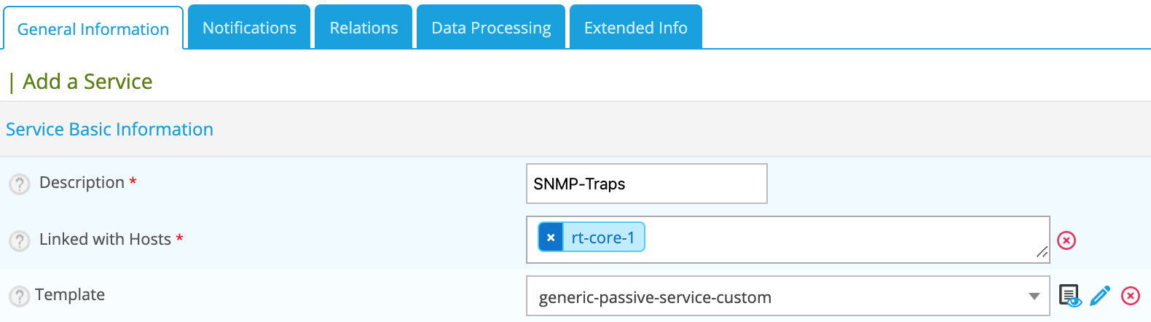View the selected template details
Image resolution: width=1151 pixels, height=322 pixels.
(x=1069, y=296)
